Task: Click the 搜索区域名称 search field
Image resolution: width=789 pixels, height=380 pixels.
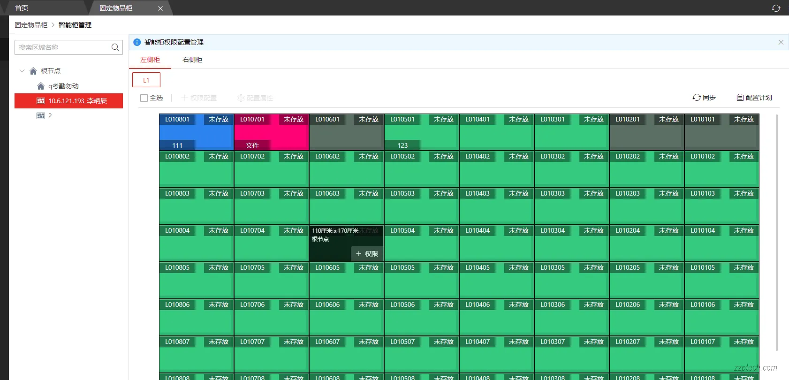Action: click(x=68, y=47)
